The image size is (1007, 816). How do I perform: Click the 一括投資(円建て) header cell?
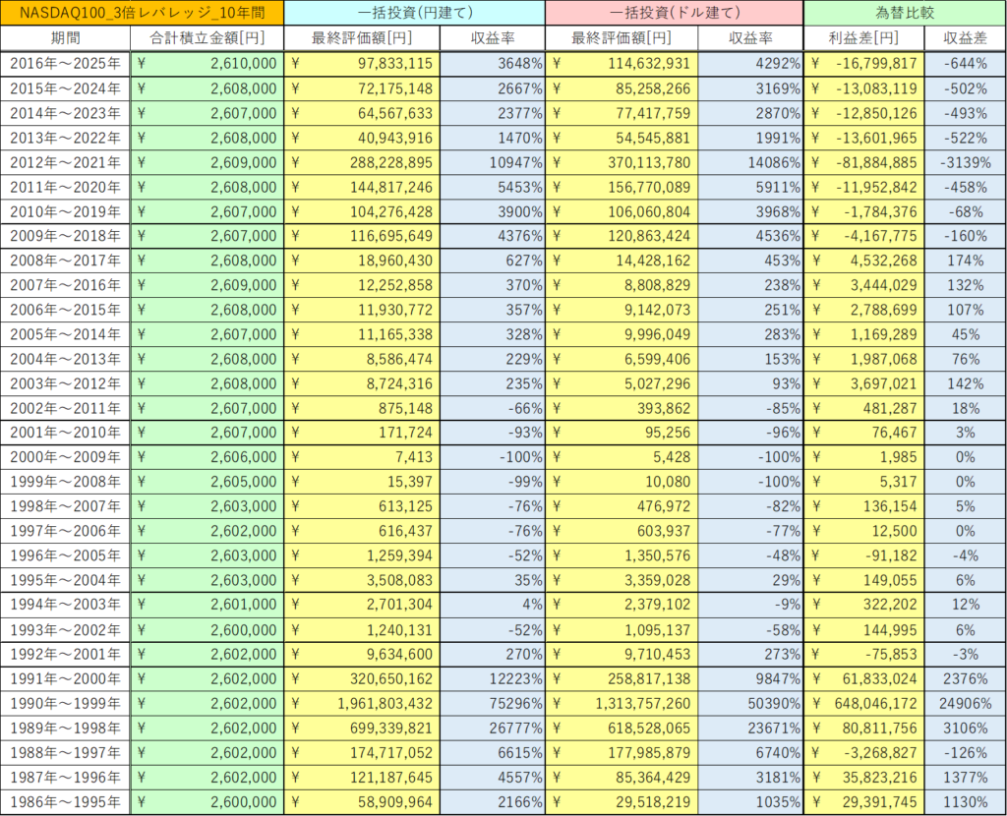point(414,13)
